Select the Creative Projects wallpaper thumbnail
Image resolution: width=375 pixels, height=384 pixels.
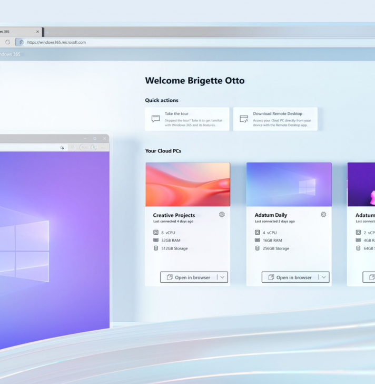[187, 185]
